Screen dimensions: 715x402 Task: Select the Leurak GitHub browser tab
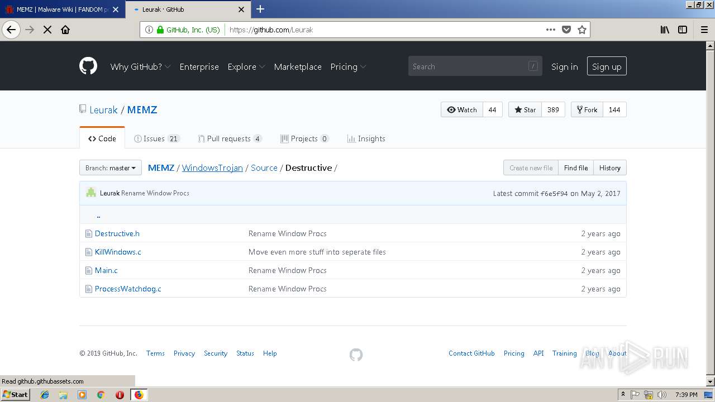pos(188,9)
